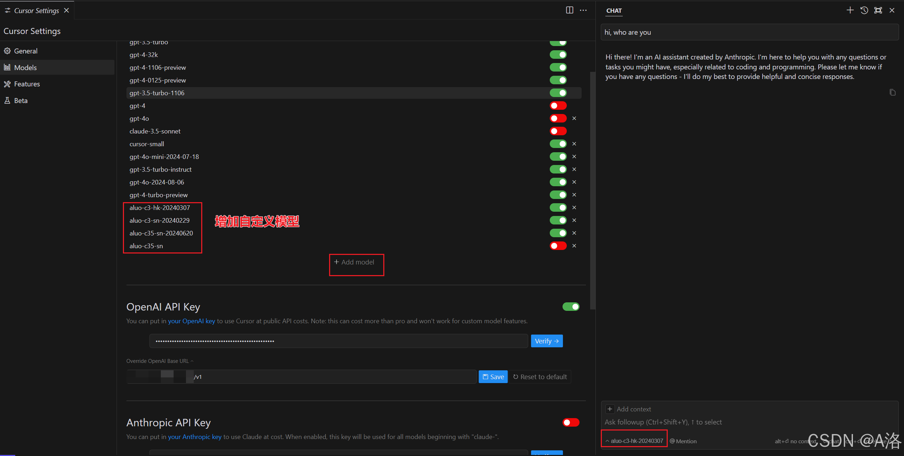Click the OpenAI API key input field
Viewport: 904px width, 456px height.
coord(338,341)
